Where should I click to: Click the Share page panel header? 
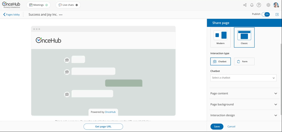tap(244, 23)
